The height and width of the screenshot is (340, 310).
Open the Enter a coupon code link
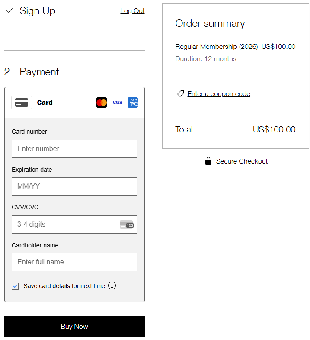[x=218, y=94]
